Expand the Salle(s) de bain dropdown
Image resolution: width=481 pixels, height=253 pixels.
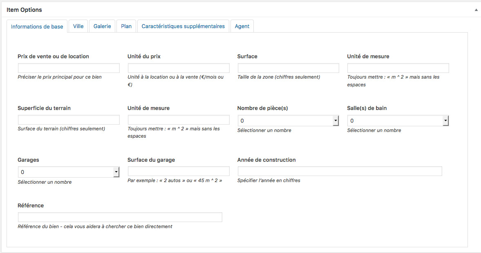[x=398, y=121]
